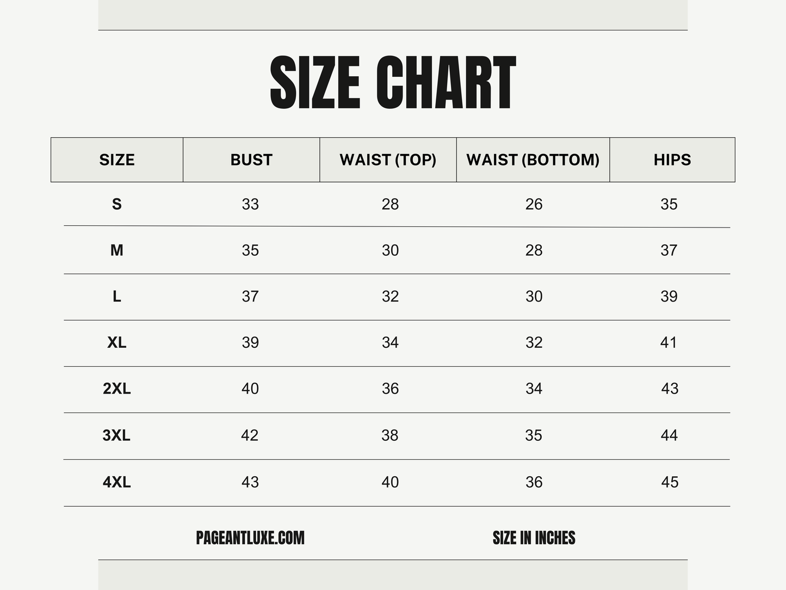Image resolution: width=786 pixels, height=590 pixels.
Task: Click the hips value for size 4XL
Action: [670, 482]
